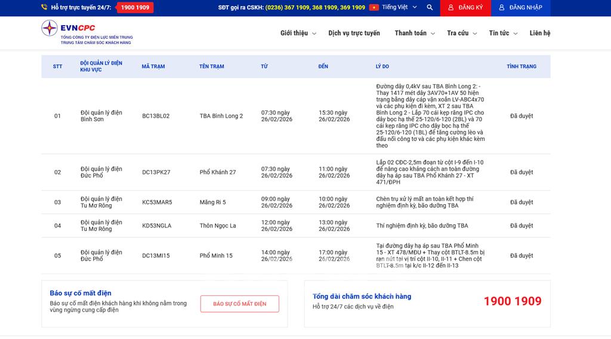
Task: Click the large 1900 1909 support number
Action: [x=512, y=301]
